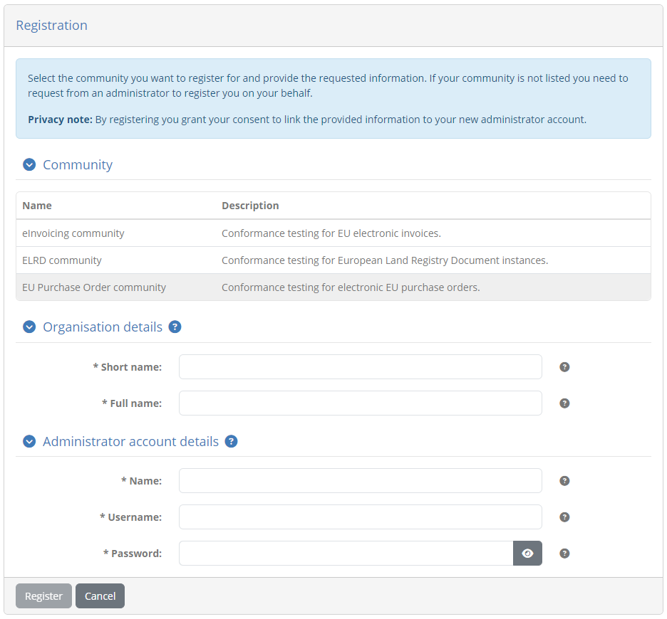This screenshot has width=667, height=619.
Task: Show help tooltip for administrator Name field
Action: (564, 481)
